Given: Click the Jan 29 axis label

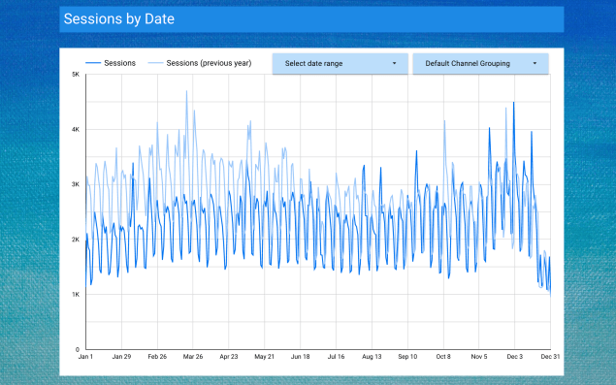Looking at the screenshot, I should (x=121, y=357).
